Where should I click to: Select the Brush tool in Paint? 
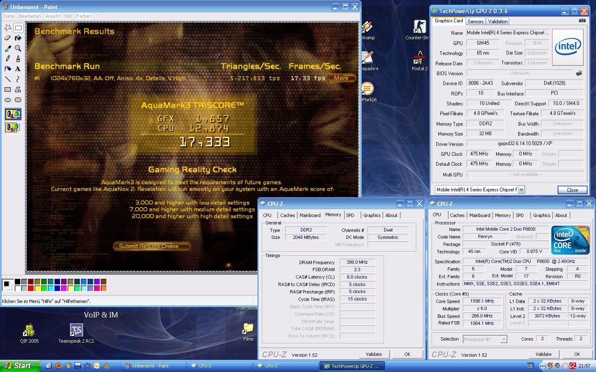pyautogui.click(x=18, y=59)
